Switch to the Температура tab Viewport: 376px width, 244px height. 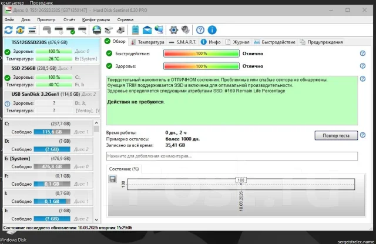(x=147, y=42)
